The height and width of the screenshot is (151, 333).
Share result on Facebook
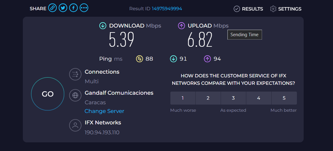coord(73,8)
